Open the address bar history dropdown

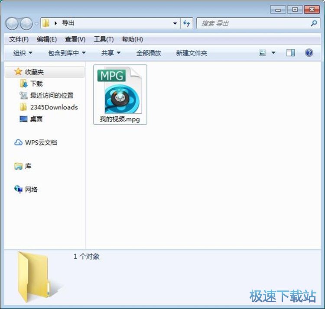pyautogui.click(x=175, y=23)
